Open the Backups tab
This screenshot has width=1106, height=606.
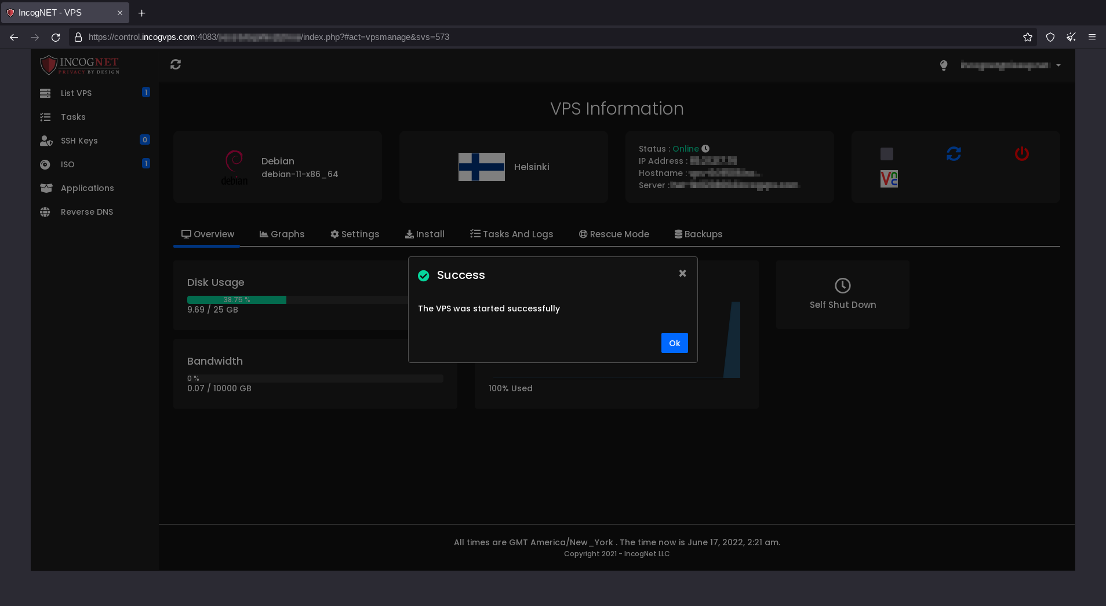(698, 234)
